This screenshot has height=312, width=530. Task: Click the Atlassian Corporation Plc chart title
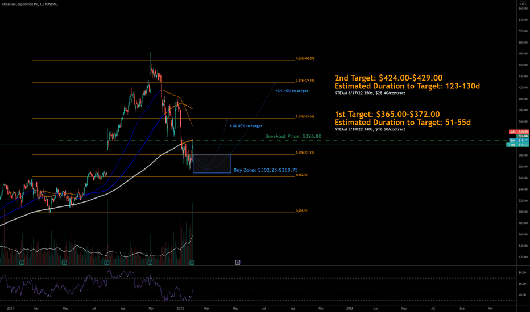pos(30,4)
